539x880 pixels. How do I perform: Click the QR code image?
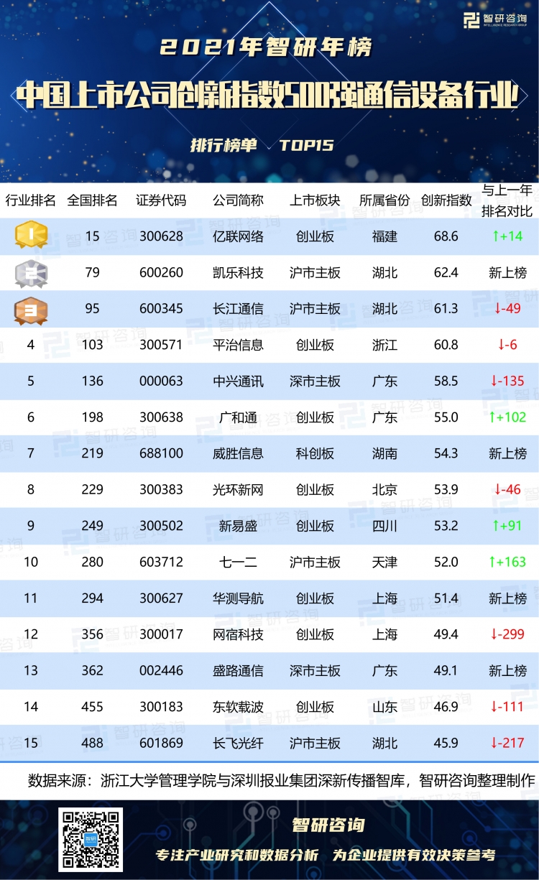(91, 839)
